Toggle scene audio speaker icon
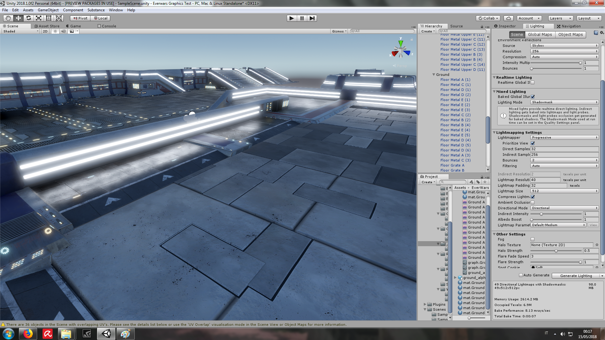The height and width of the screenshot is (340, 605). (63, 31)
